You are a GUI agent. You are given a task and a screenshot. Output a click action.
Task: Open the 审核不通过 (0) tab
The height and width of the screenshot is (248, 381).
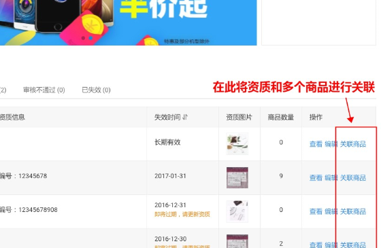[44, 90]
